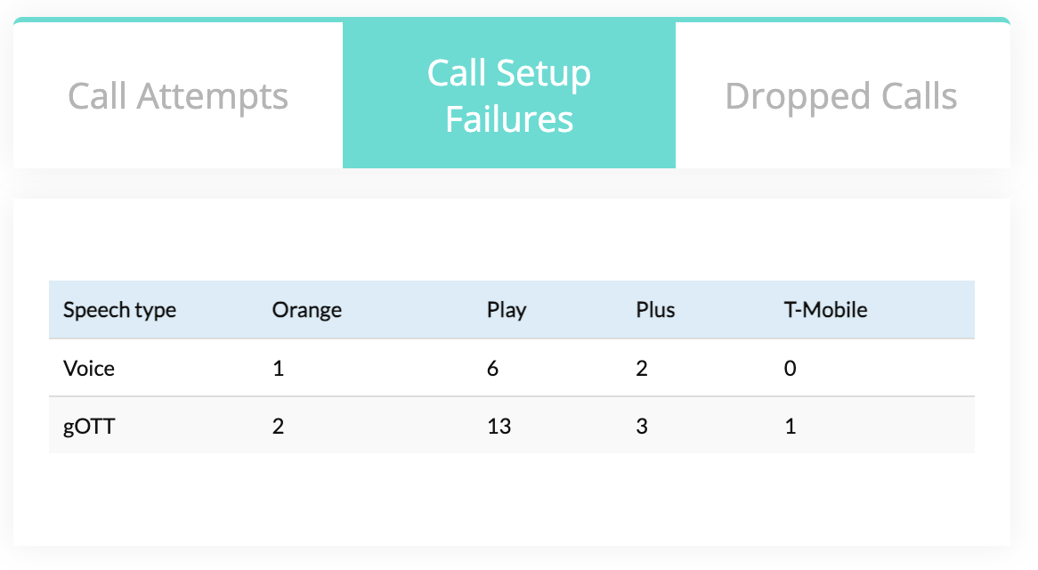
Task: Click the Plus column header
Action: tap(655, 310)
